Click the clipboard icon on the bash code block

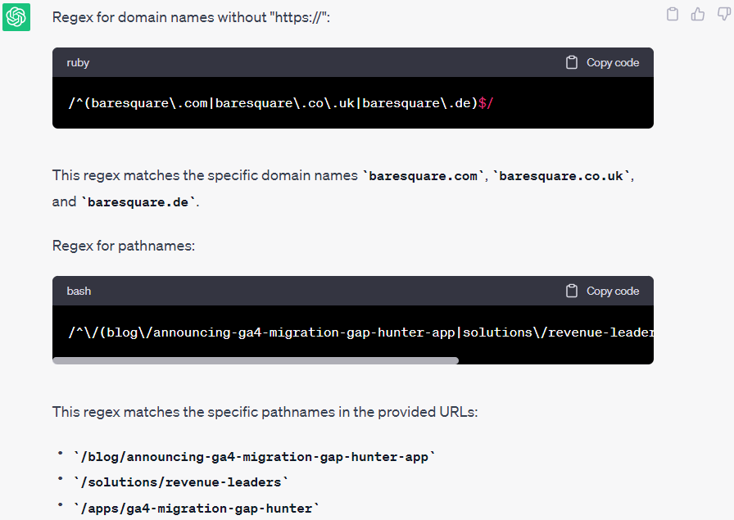[x=571, y=290]
